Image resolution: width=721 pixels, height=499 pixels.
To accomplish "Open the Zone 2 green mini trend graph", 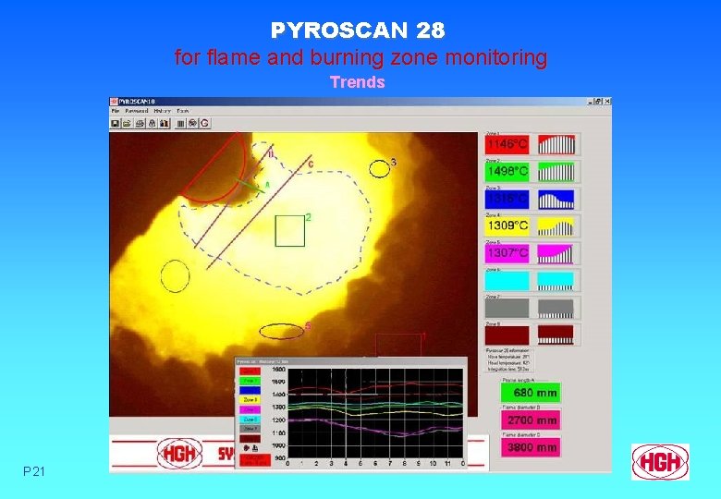I will (556, 171).
